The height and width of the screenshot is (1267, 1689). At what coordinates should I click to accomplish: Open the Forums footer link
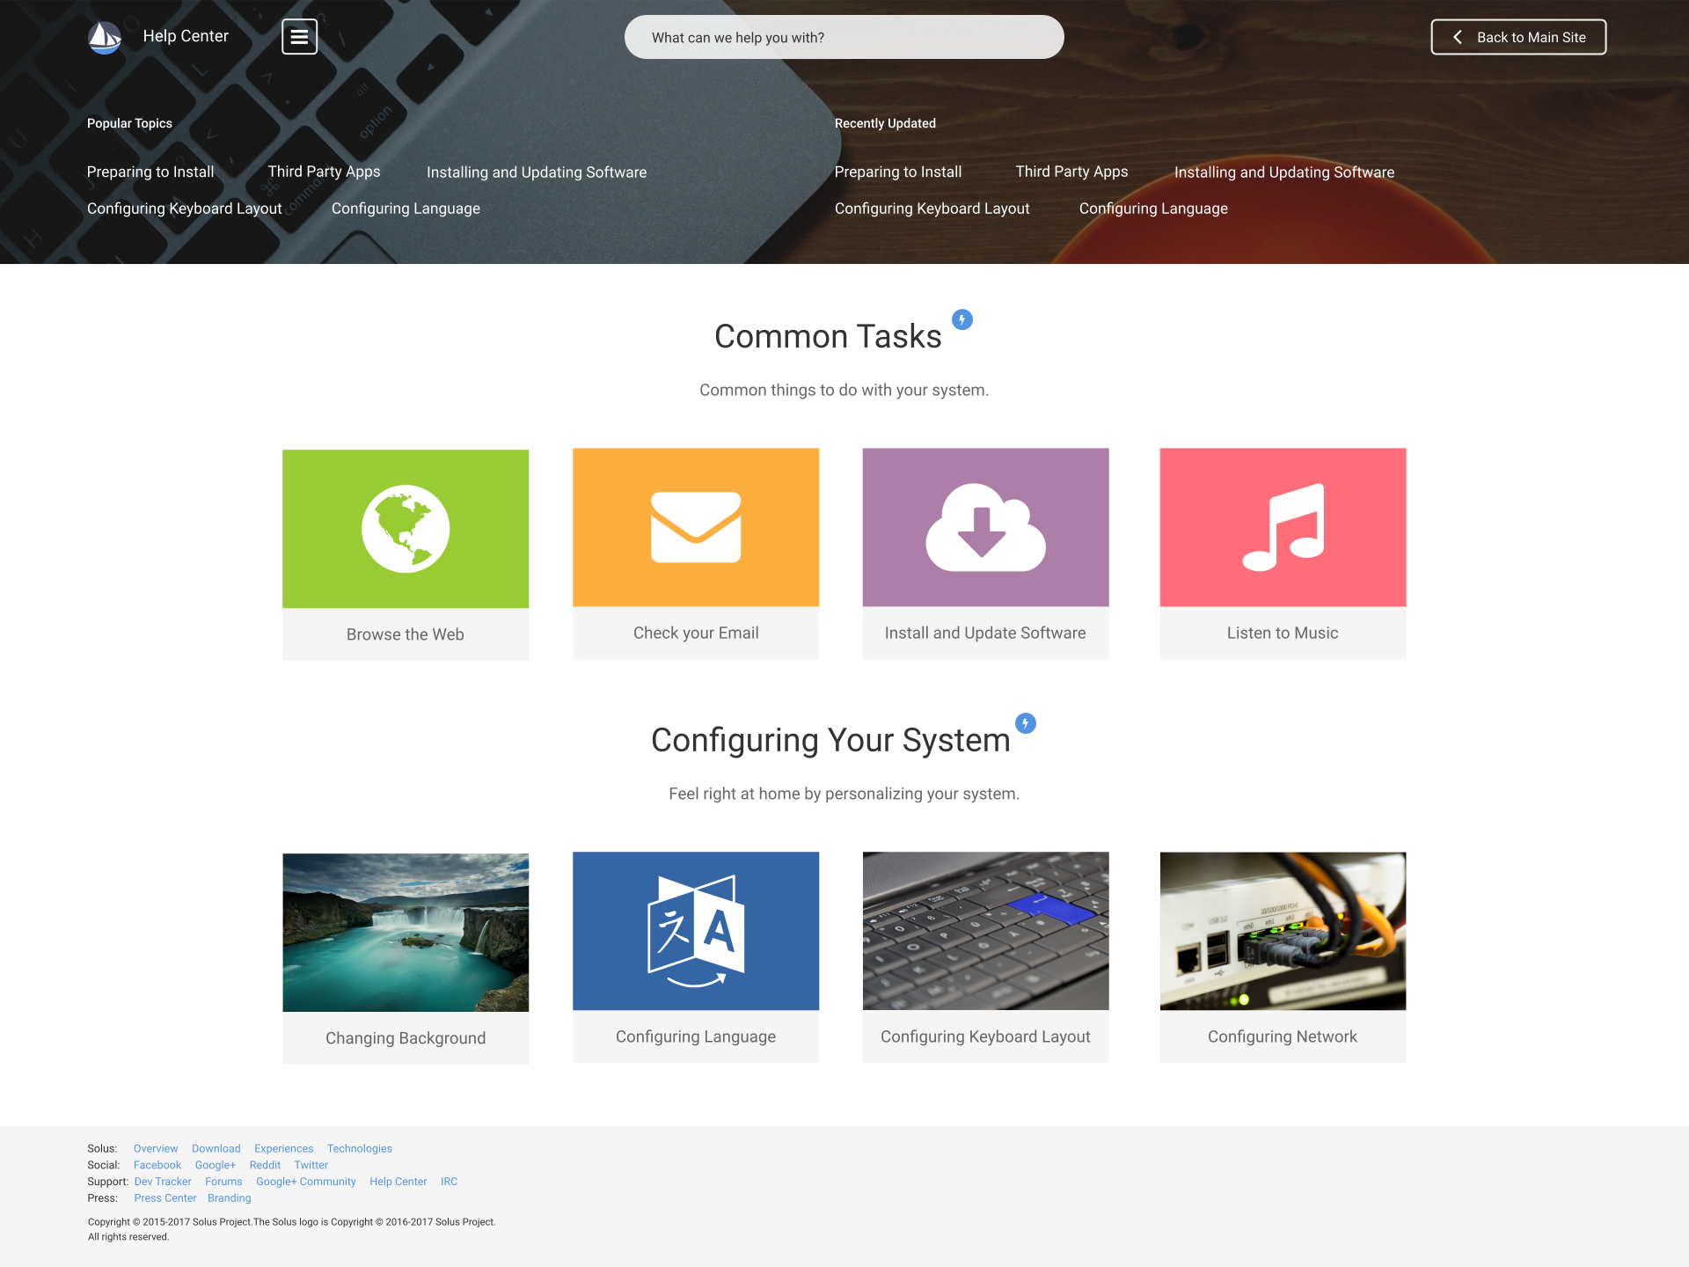(223, 1182)
